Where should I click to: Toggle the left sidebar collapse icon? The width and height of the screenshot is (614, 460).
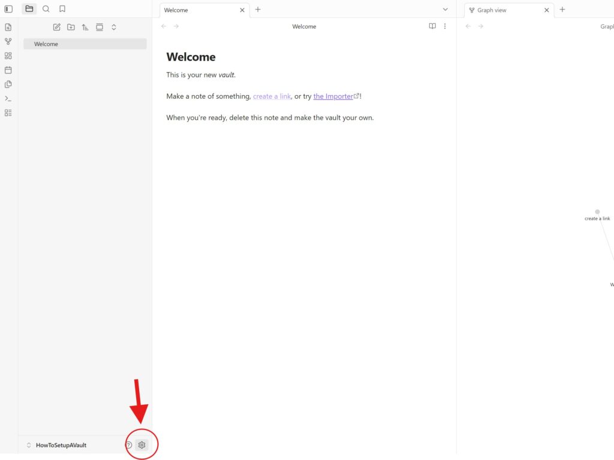point(8,9)
